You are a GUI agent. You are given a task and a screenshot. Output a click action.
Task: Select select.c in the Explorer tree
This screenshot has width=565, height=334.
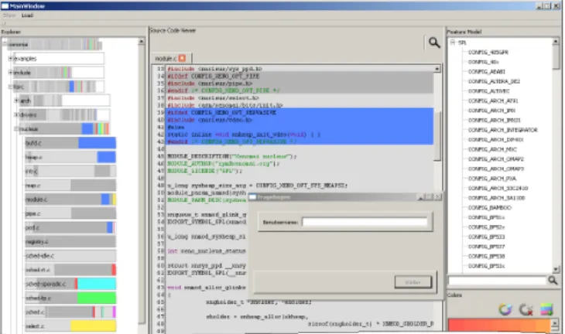(x=70, y=326)
